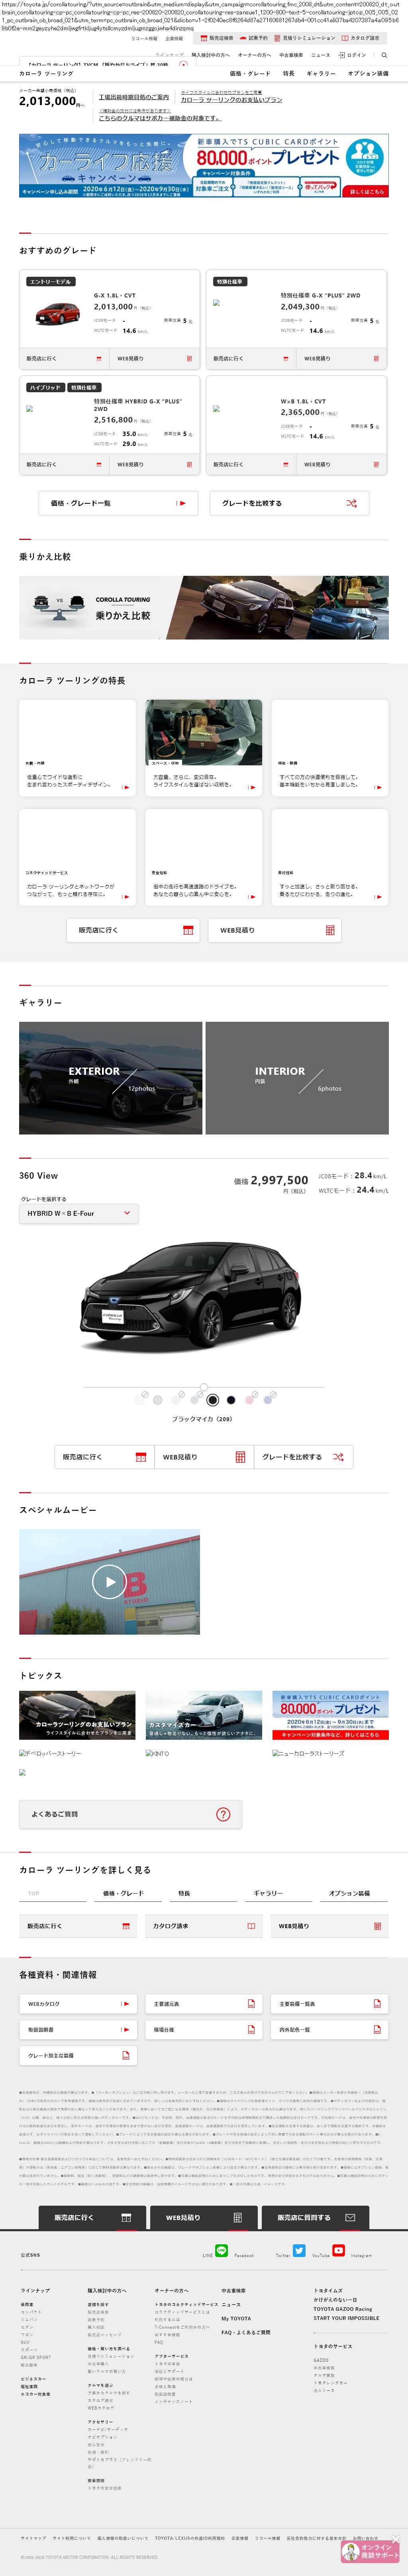408x2576 pixels.
Task: Click the search magnifier icon in header
Action: click(384, 55)
